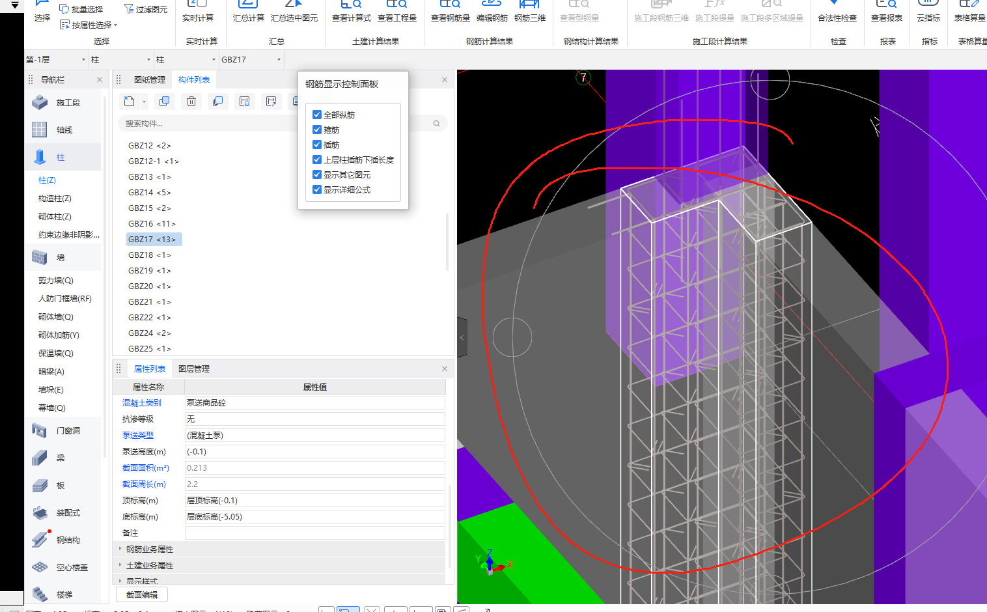Viewport: 987px width, 612px height.
Task: Uncheck 全部纵筋 checkbox
Action: (317, 115)
